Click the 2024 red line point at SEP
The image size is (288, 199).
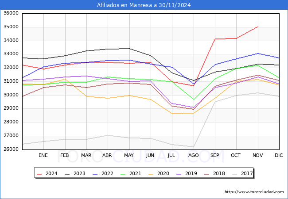point(215,39)
